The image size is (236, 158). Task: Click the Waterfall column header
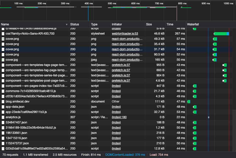pyautogui.click(x=193, y=24)
